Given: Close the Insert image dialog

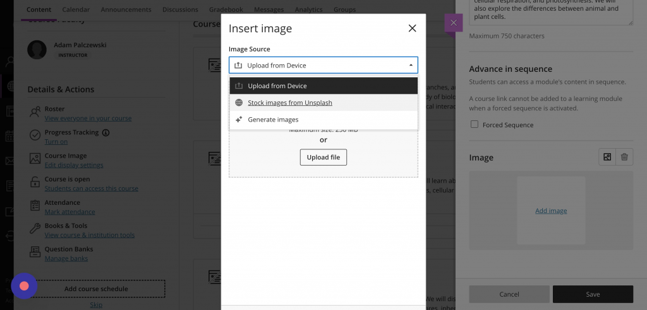Looking at the screenshot, I should (x=412, y=28).
